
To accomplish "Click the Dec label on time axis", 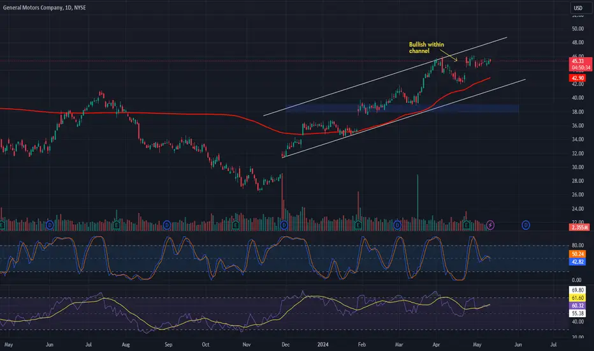I will pos(286,345).
